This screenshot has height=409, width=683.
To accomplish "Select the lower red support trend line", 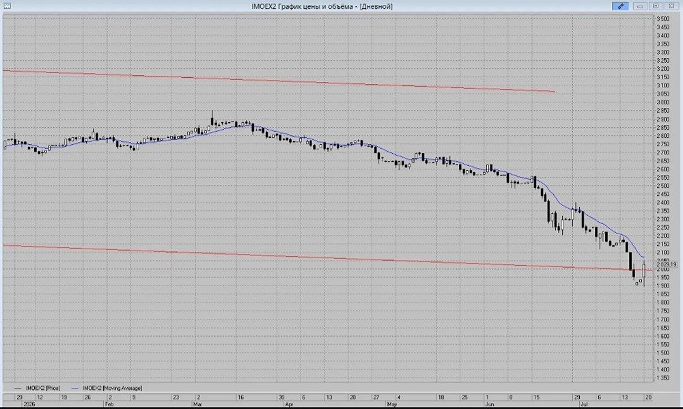I will (326, 258).
